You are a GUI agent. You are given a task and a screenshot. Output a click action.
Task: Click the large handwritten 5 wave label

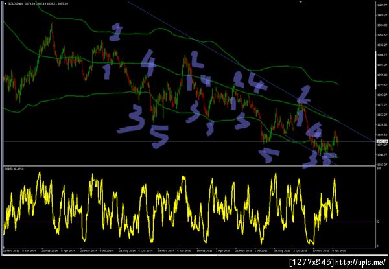coord(160,136)
